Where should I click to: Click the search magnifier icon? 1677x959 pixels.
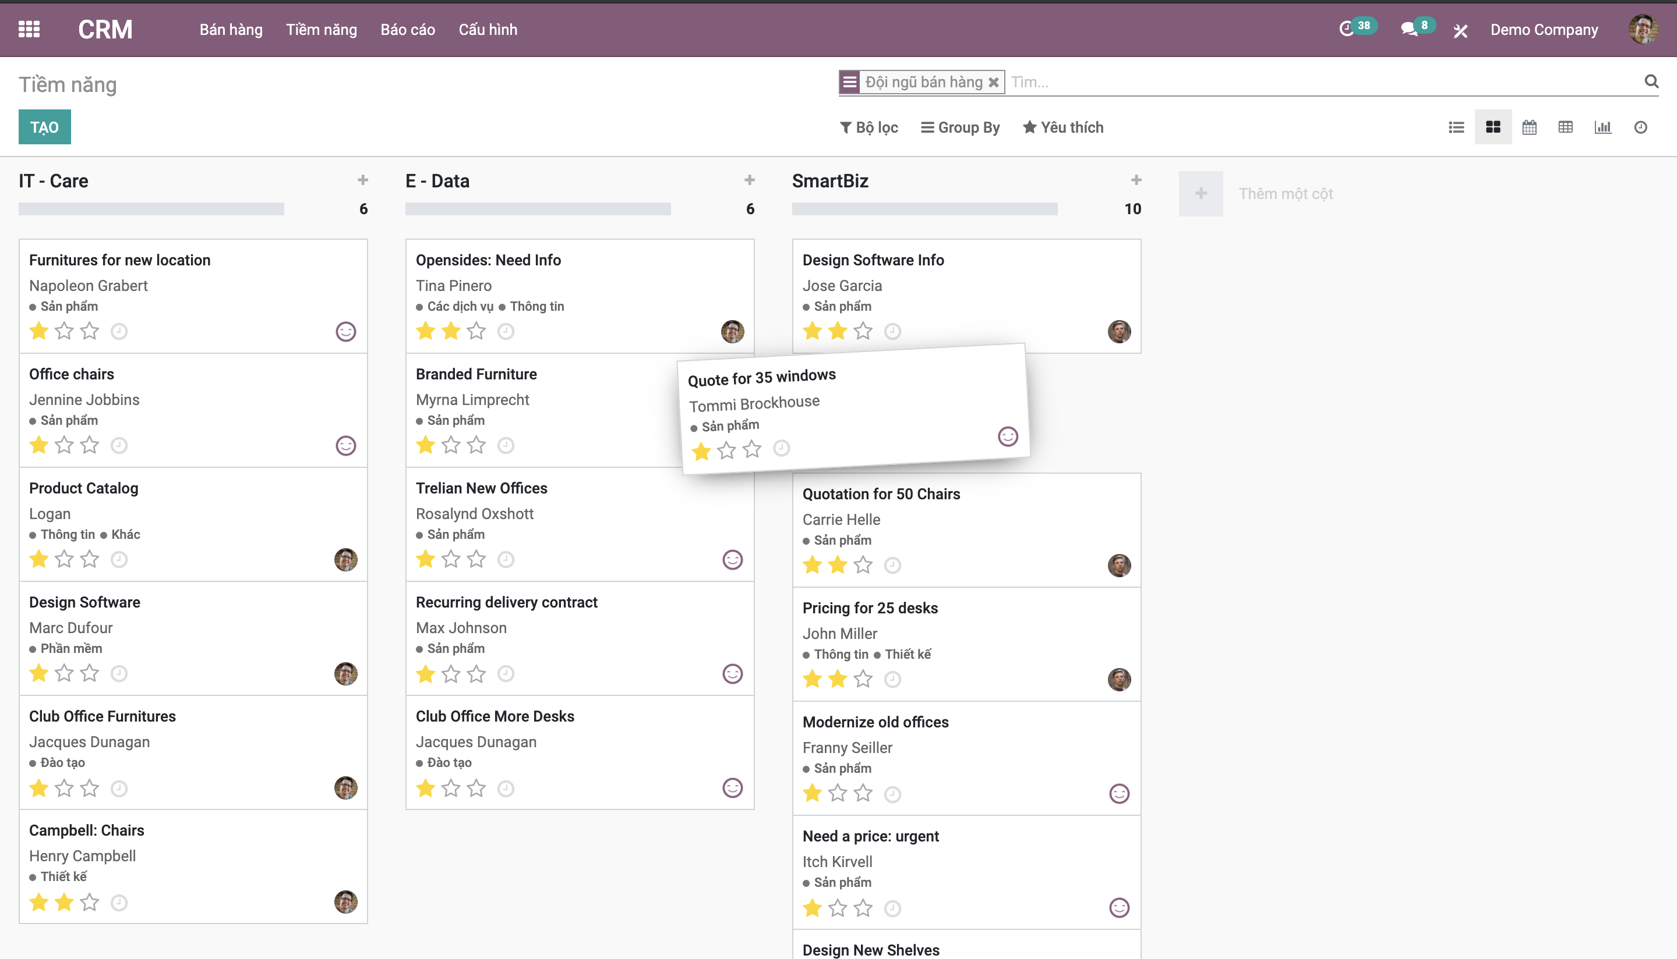pos(1651,81)
